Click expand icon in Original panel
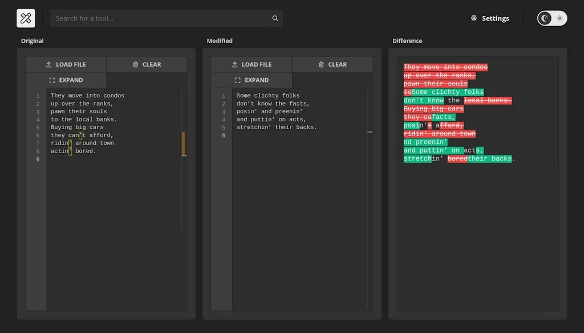This screenshot has width=584, height=333. (x=52, y=80)
